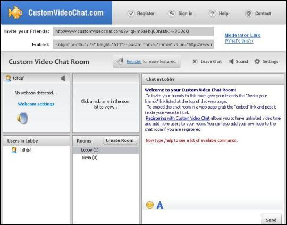Image resolution: width=287 pixels, height=225 pixels.
Task: Mute fdfdsf using the video panel speaker icon
Action: pyautogui.click(x=63, y=78)
